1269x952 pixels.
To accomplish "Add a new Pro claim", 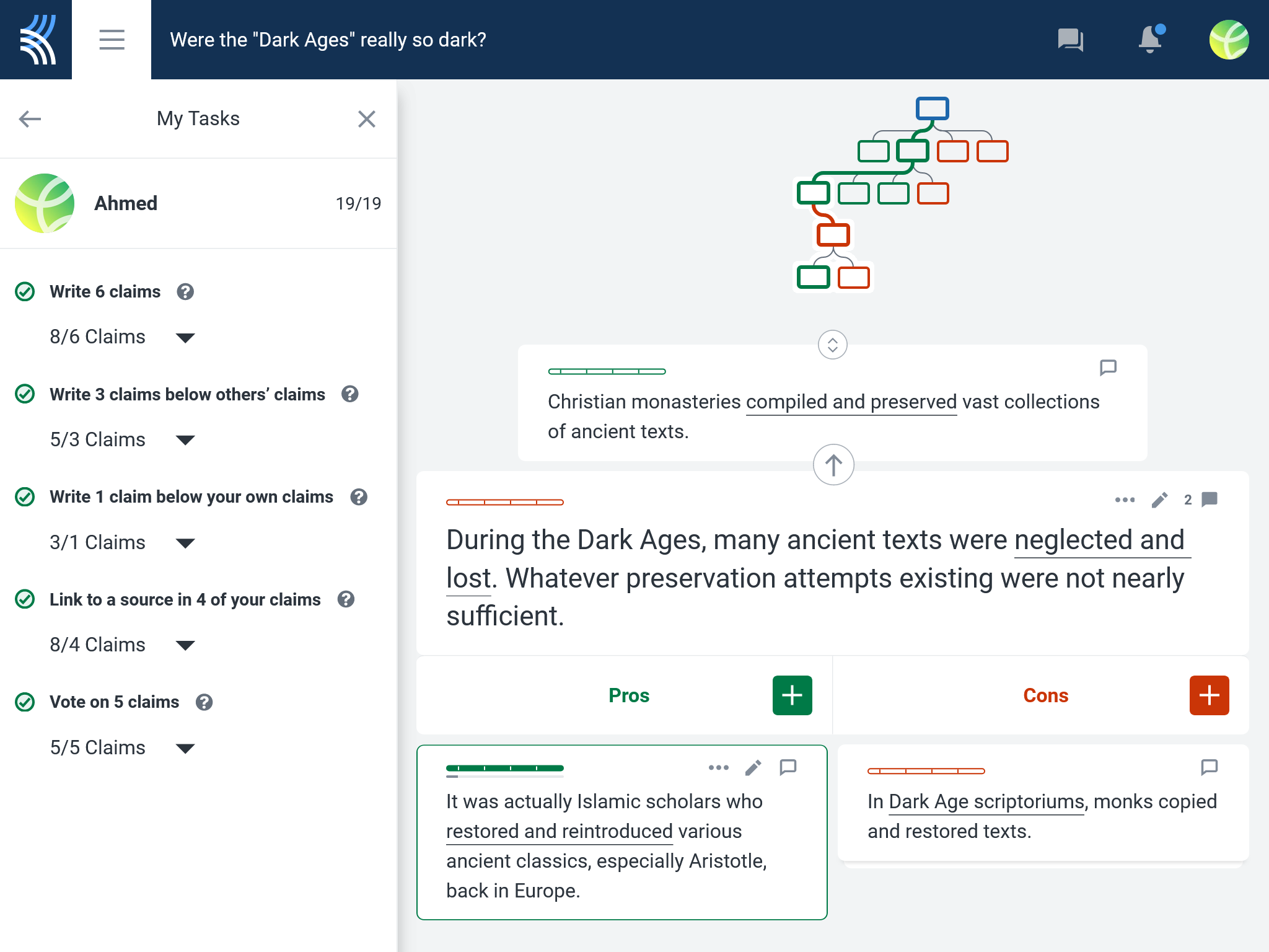I will point(792,695).
